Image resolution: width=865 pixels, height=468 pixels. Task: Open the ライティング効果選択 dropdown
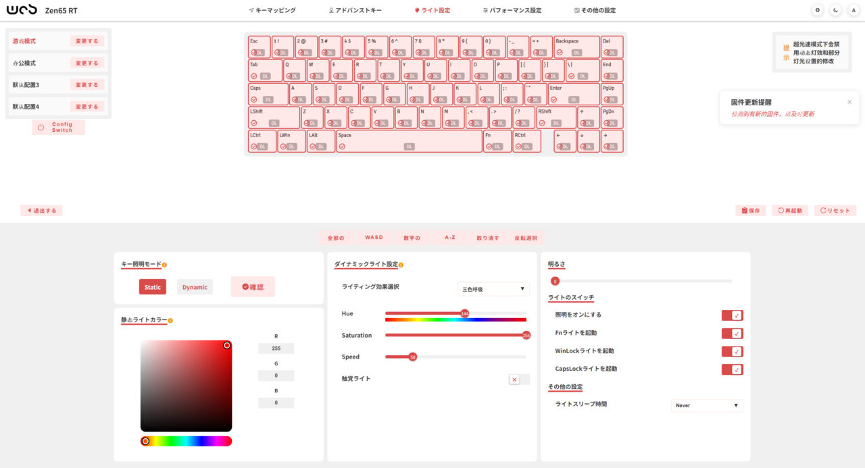click(493, 289)
